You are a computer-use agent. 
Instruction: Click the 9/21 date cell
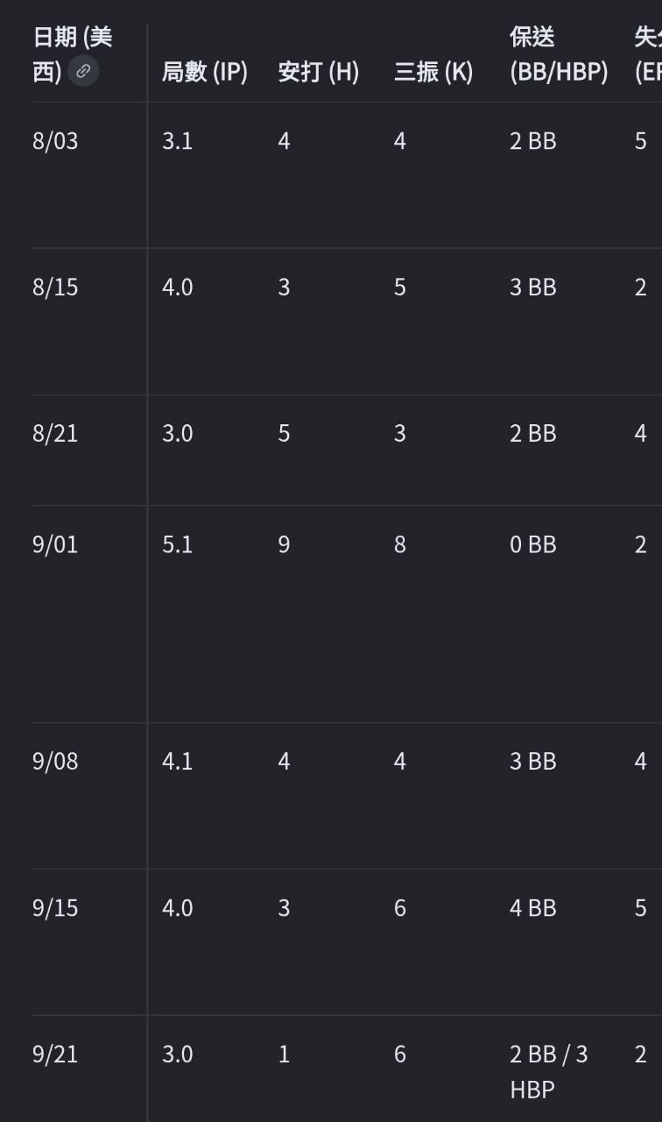[55, 1054]
